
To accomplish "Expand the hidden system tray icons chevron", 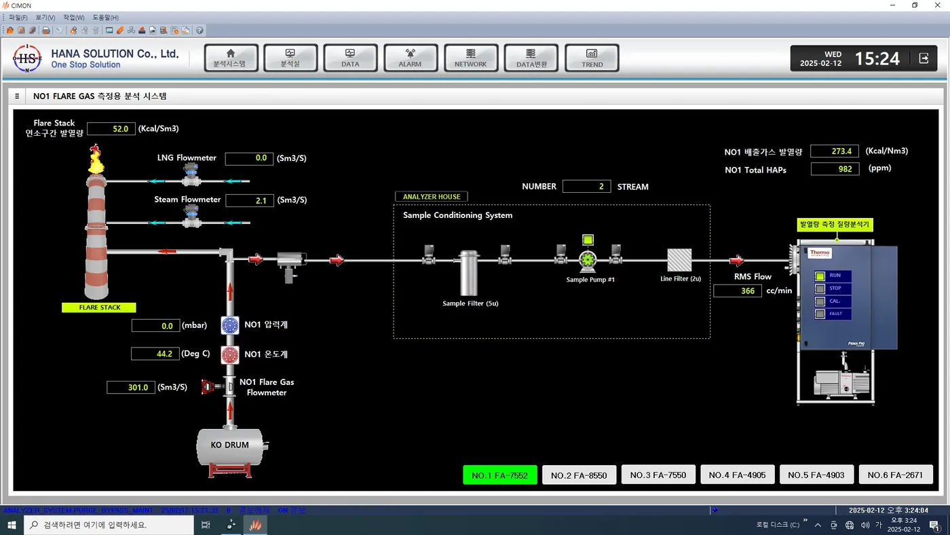I will click(817, 525).
